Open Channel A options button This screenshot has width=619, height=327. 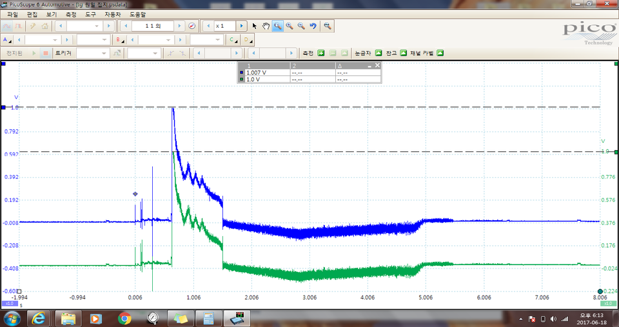(7, 40)
